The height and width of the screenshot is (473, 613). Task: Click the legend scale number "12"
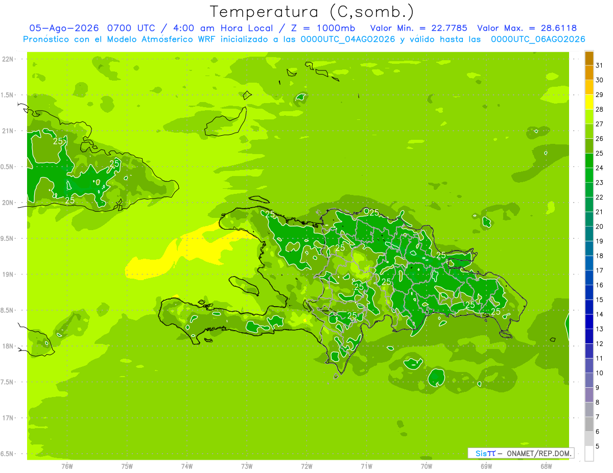point(600,344)
